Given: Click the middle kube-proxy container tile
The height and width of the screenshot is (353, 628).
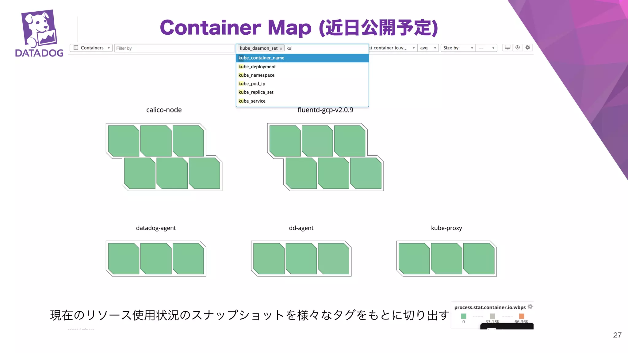Looking at the screenshot, I should tap(446, 258).
